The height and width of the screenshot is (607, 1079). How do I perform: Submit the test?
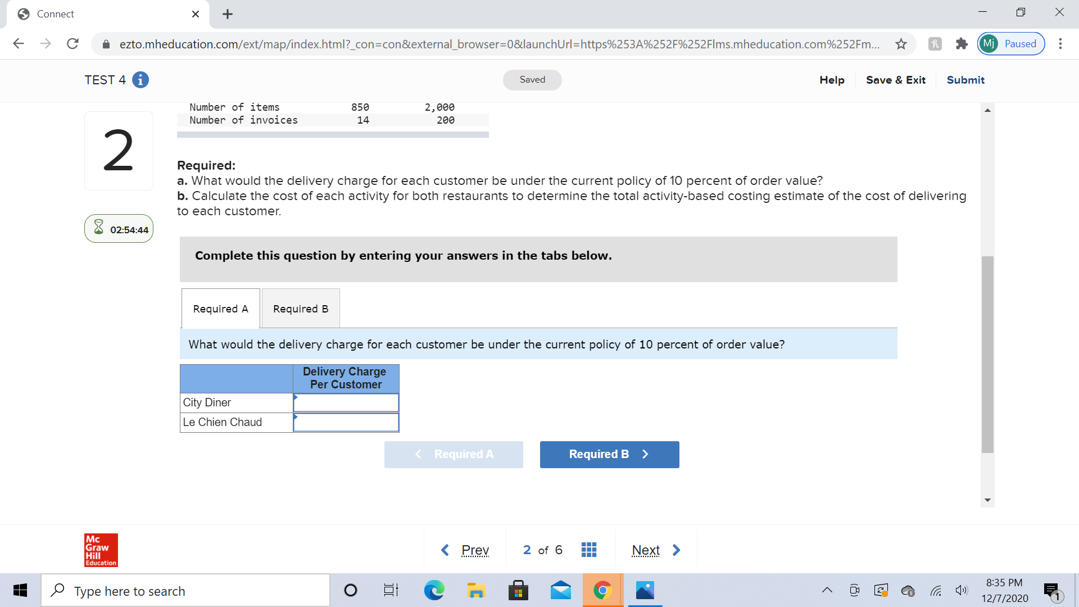coord(965,80)
